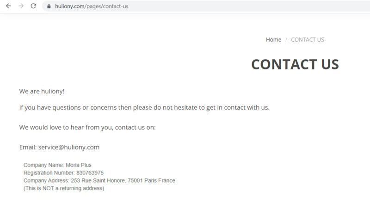The width and height of the screenshot is (370, 223).
Task: Click the Company Address Rue Saint Honore line
Action: (99, 180)
